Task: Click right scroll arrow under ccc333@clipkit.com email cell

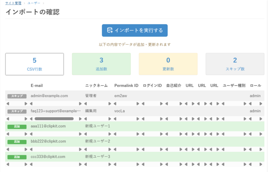Action: (x=80, y=164)
